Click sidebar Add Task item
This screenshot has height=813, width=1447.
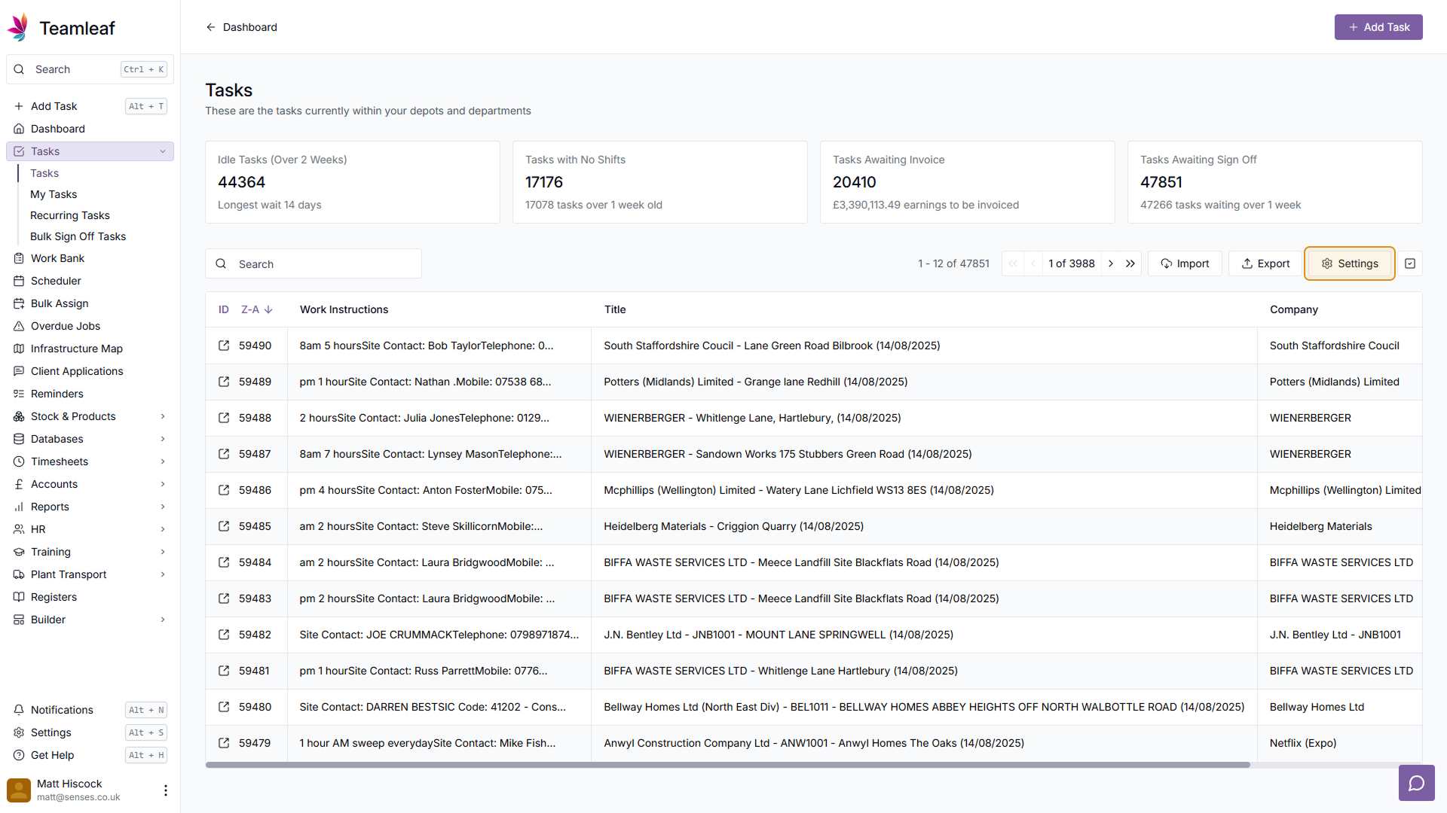[x=90, y=106]
